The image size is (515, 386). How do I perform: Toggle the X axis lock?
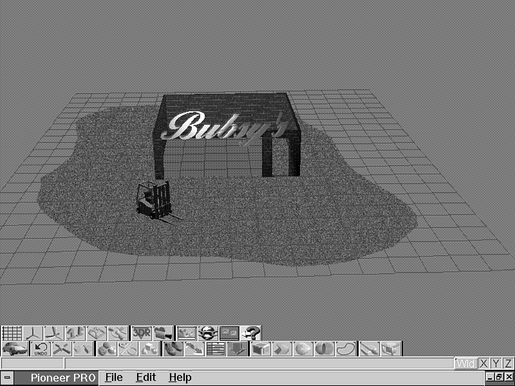(484, 364)
